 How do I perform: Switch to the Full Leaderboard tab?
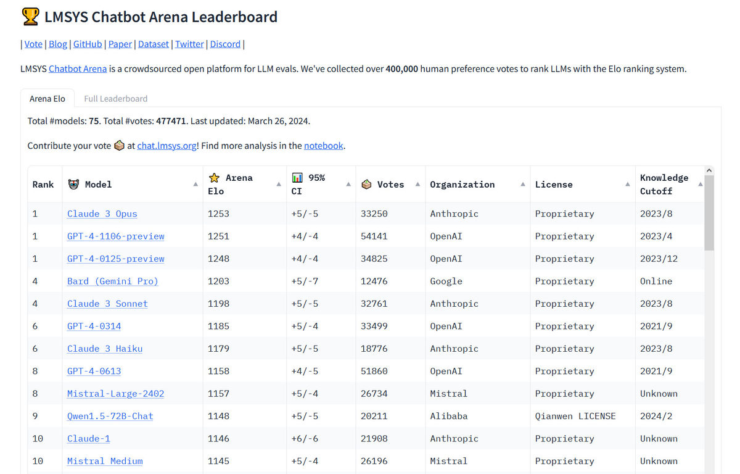(116, 99)
